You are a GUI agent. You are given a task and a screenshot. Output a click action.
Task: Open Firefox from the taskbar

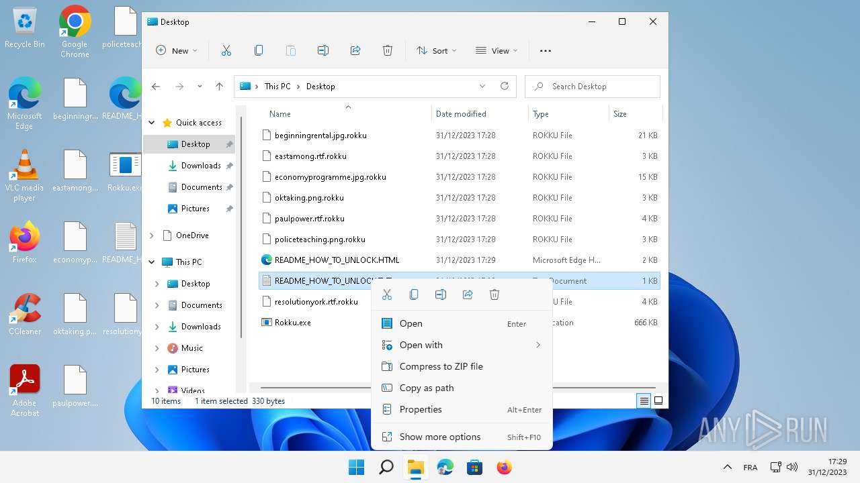(x=504, y=467)
